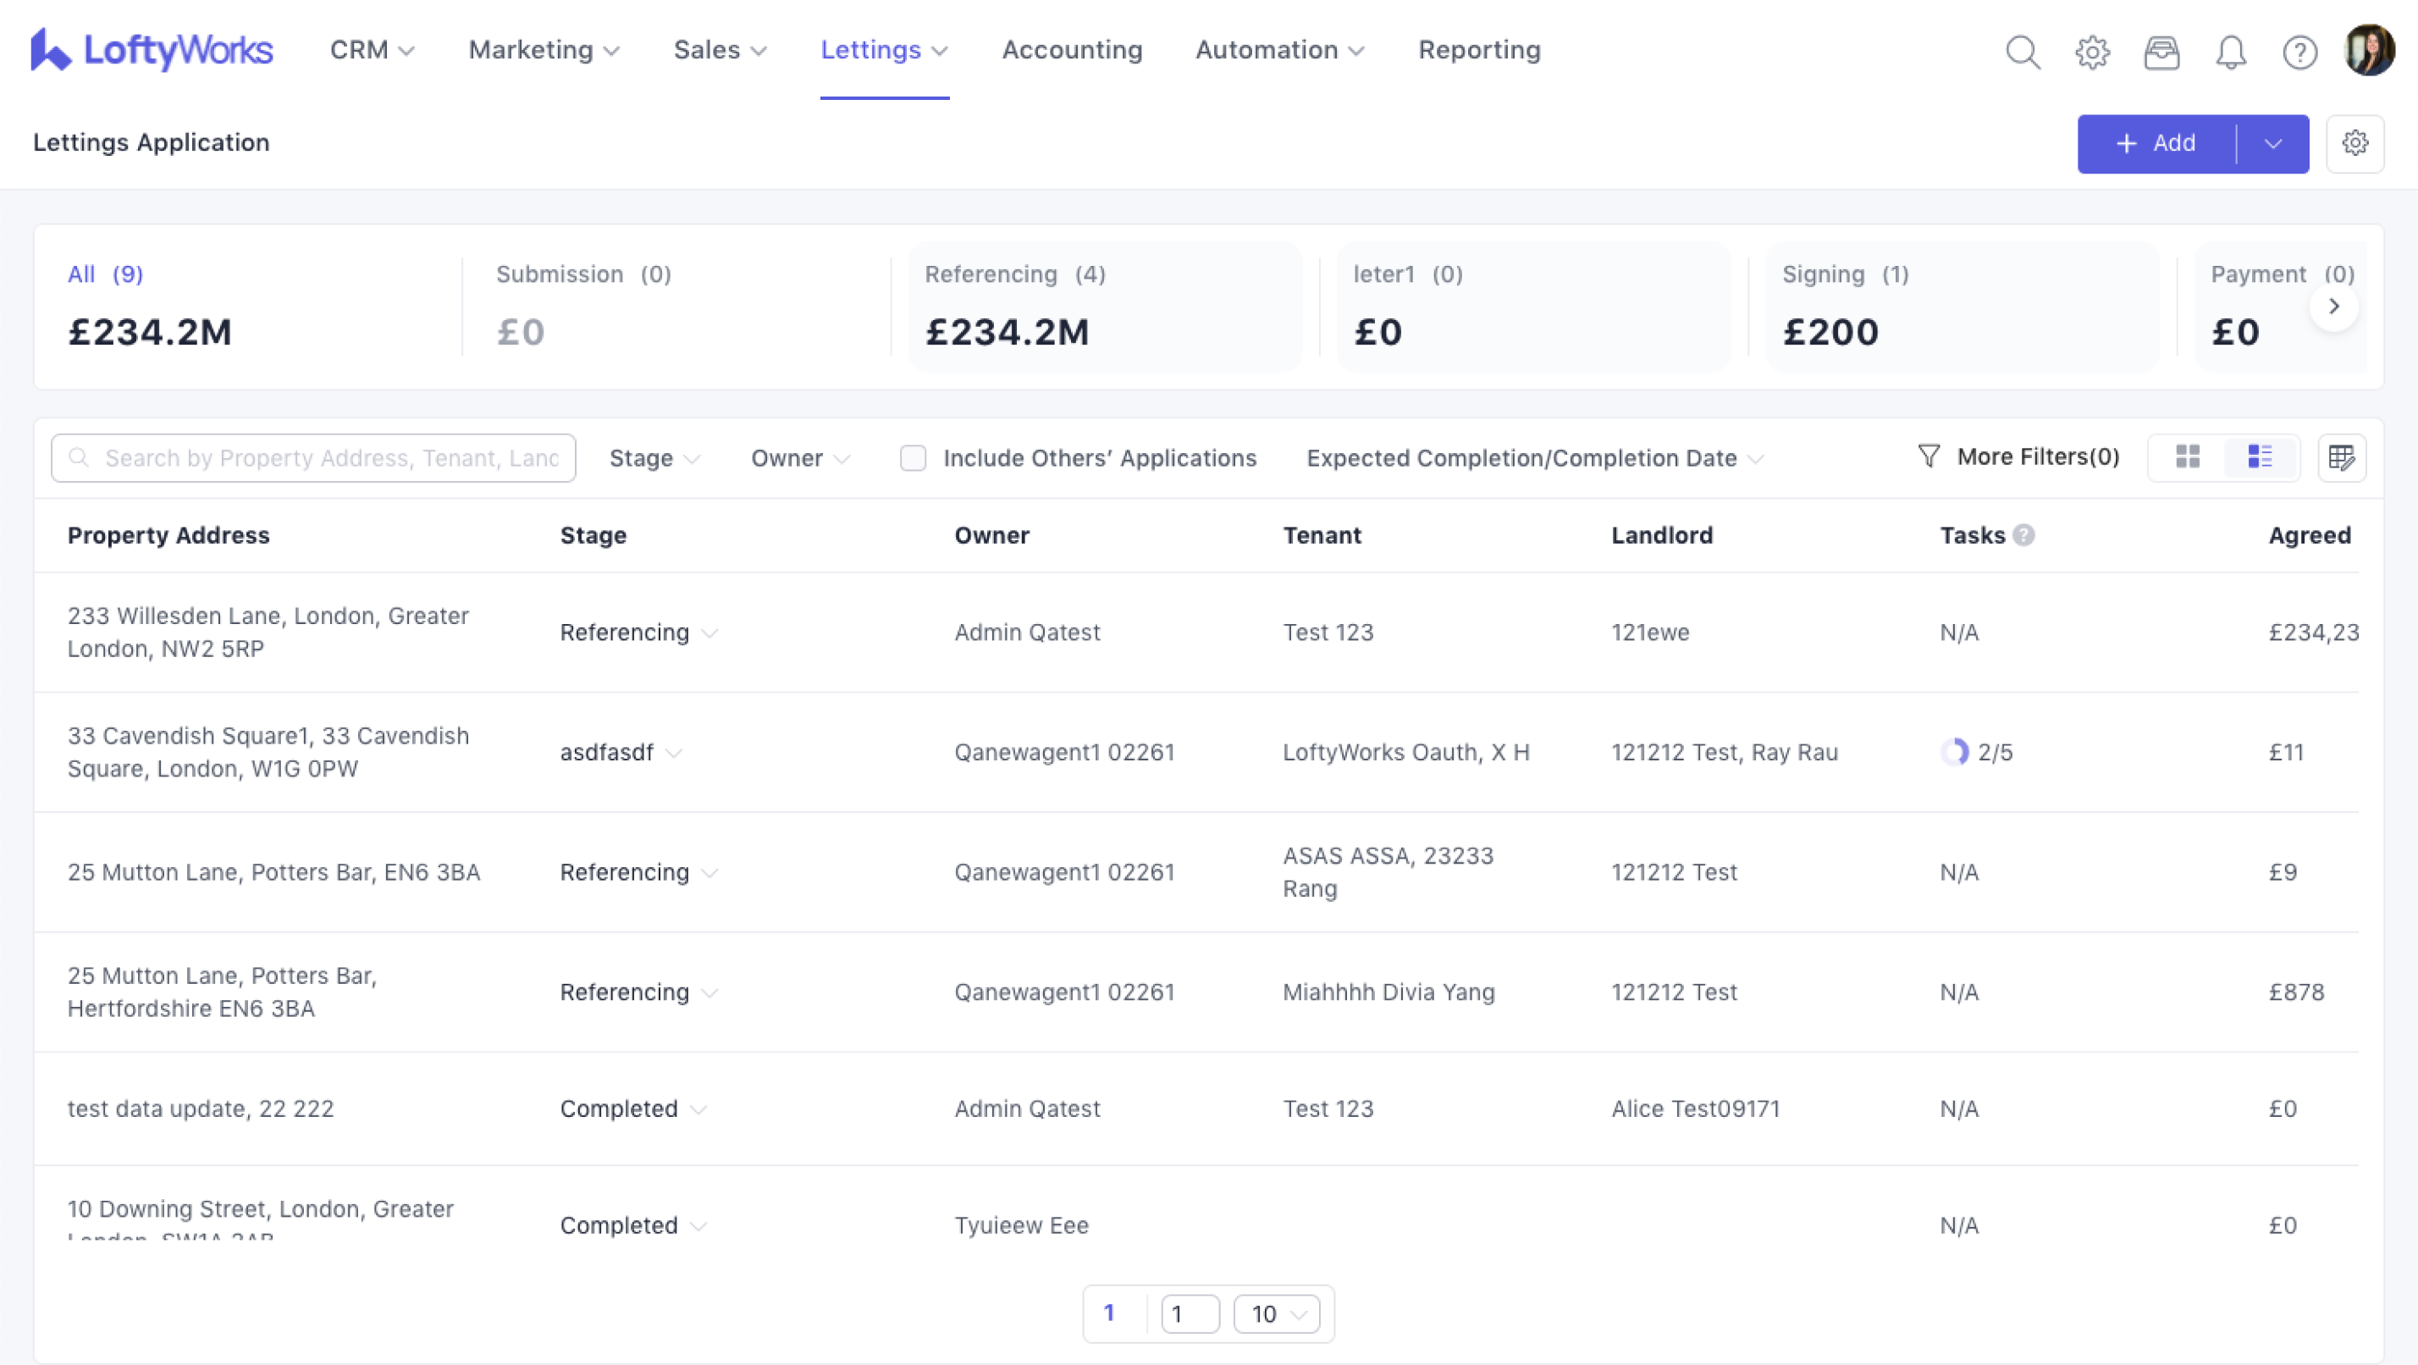Open the column customization table icon

coord(2342,457)
